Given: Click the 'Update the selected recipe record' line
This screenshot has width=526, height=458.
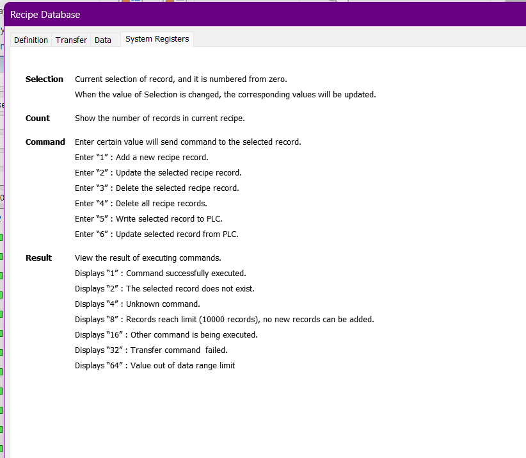Looking at the screenshot, I should click(x=158, y=173).
